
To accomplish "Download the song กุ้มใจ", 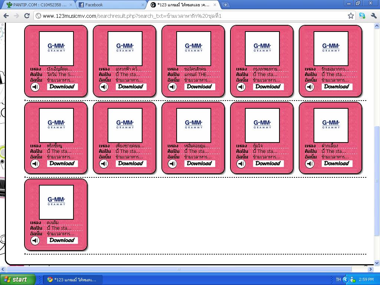I will pos(268,163).
